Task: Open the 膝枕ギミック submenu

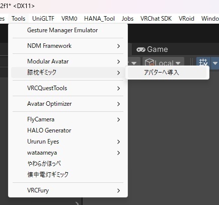Action: point(68,73)
